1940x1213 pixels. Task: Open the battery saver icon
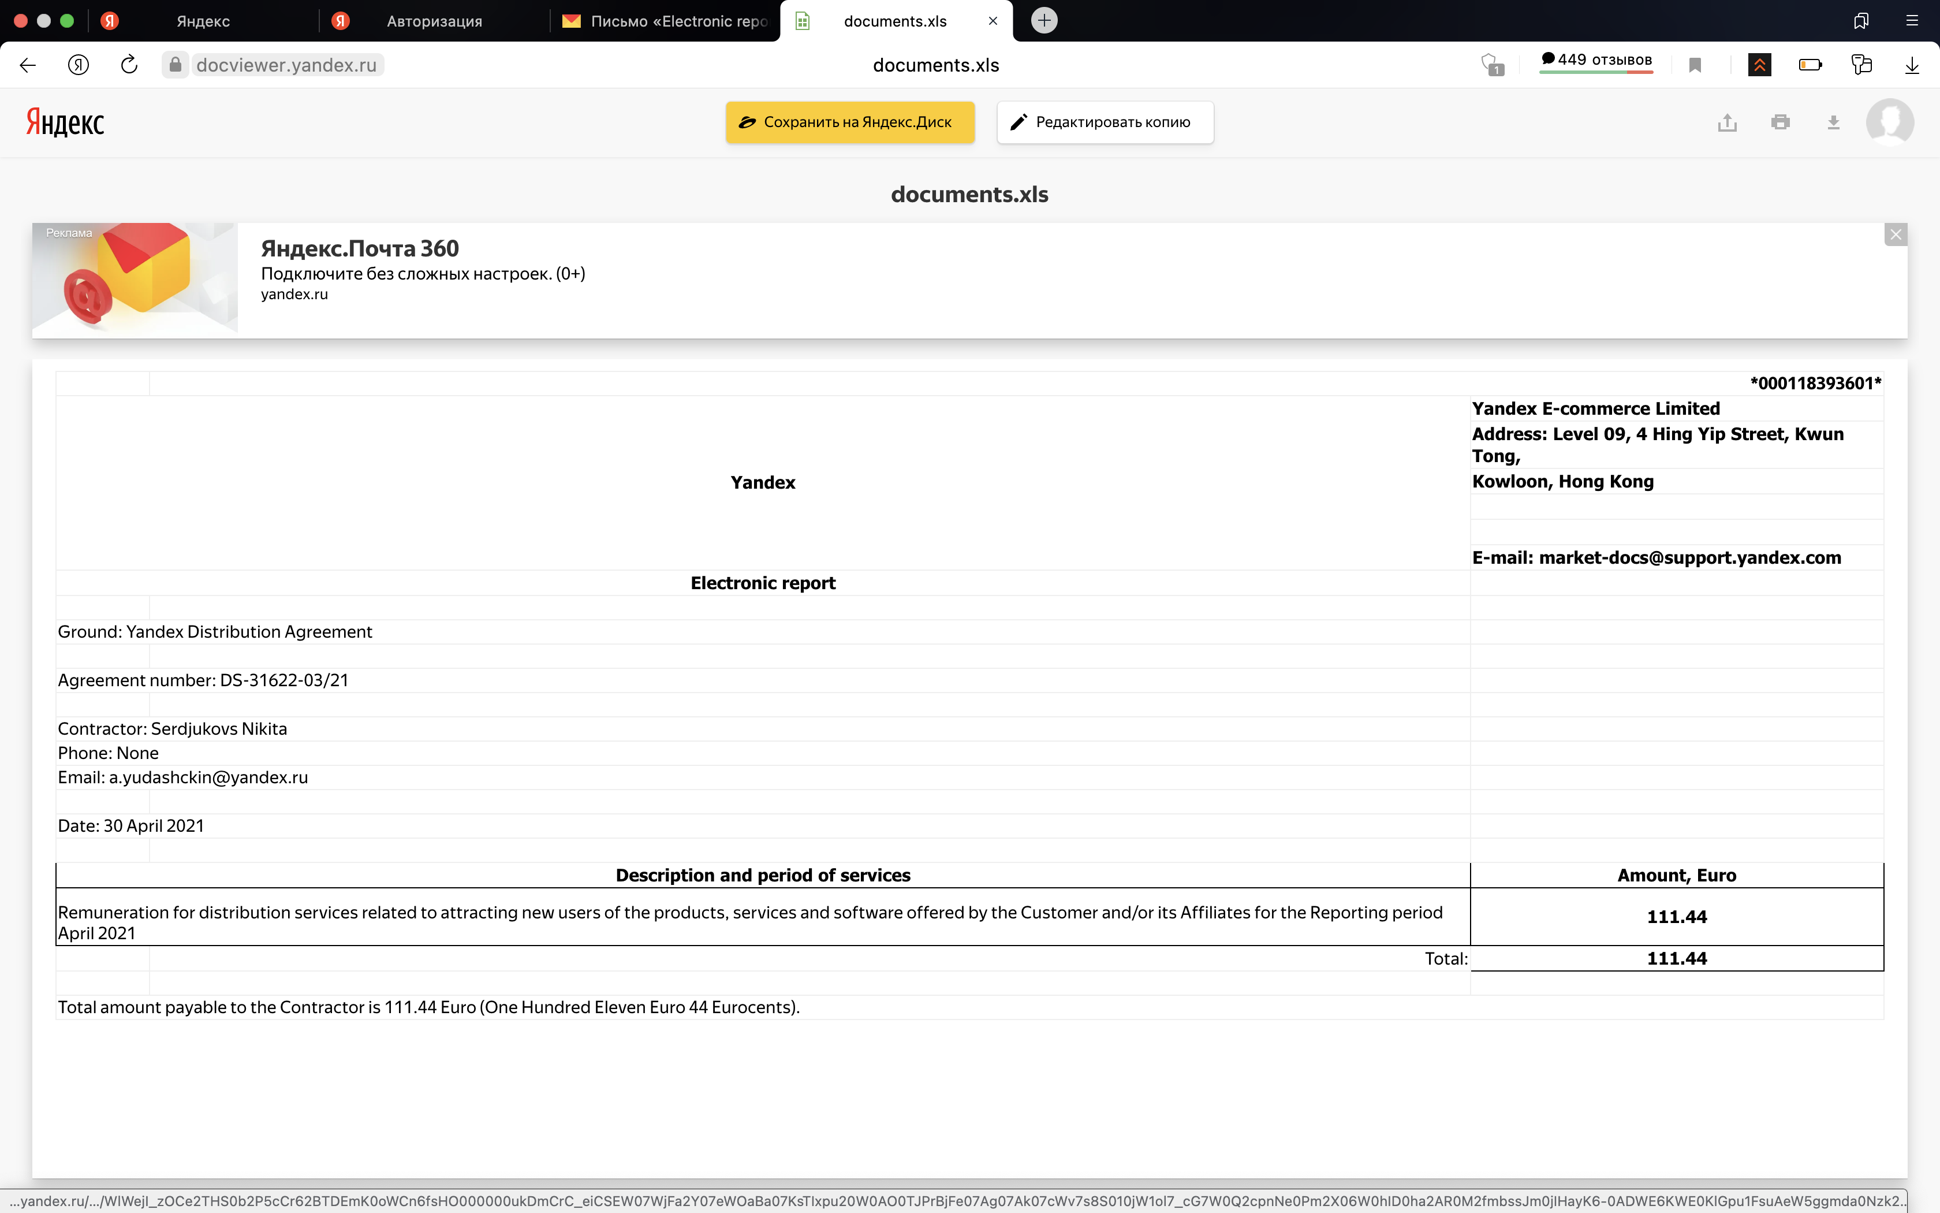pos(1810,65)
